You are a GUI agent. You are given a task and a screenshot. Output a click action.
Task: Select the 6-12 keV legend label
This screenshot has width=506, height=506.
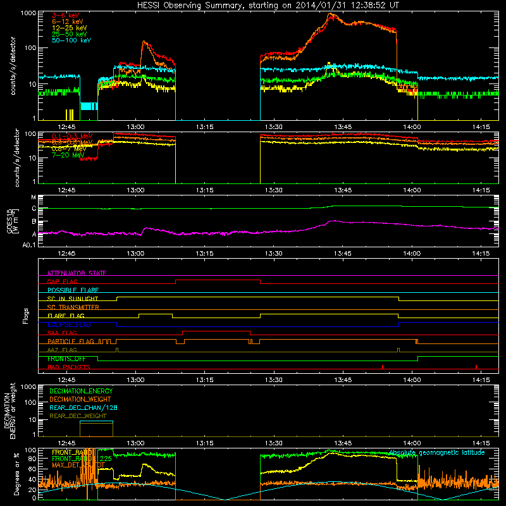pos(68,22)
